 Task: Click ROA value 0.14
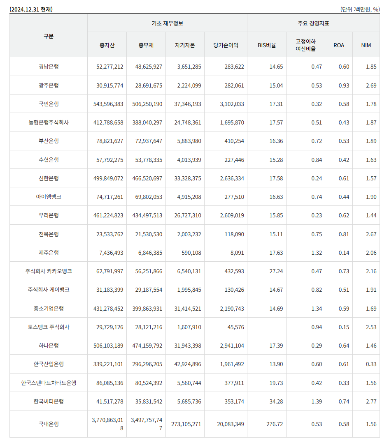[344, 253]
